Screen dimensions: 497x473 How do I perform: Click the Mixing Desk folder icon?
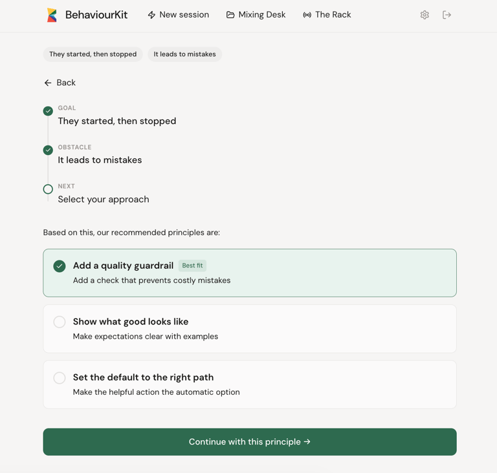point(230,15)
